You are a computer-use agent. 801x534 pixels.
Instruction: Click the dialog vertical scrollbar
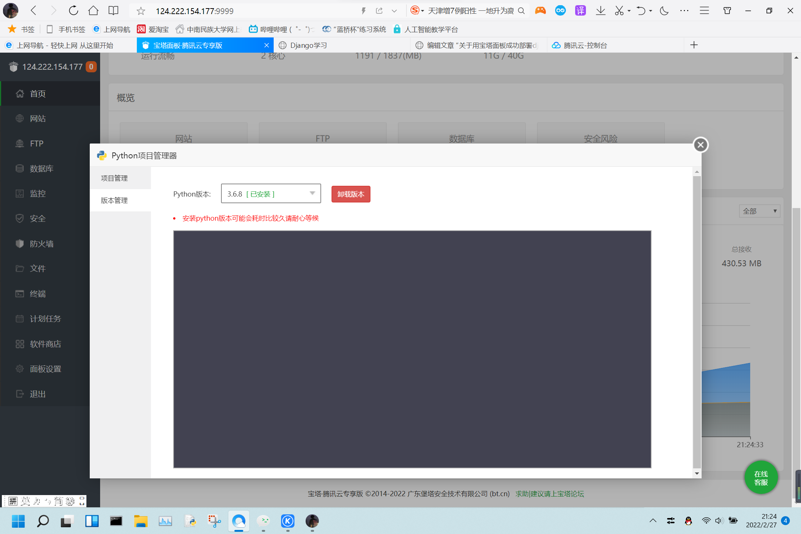697,322
